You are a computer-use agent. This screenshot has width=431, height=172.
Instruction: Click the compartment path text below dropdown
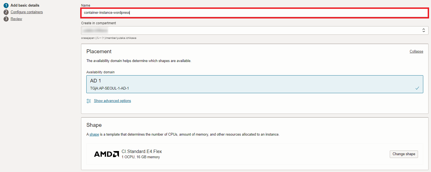click(x=108, y=38)
